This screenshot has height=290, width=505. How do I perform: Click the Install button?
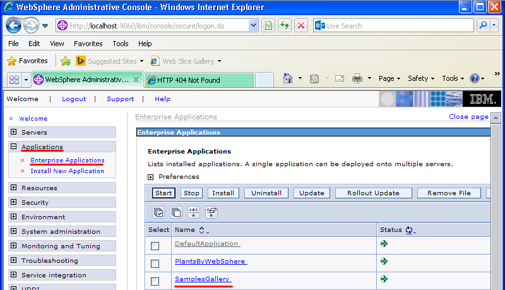(223, 193)
